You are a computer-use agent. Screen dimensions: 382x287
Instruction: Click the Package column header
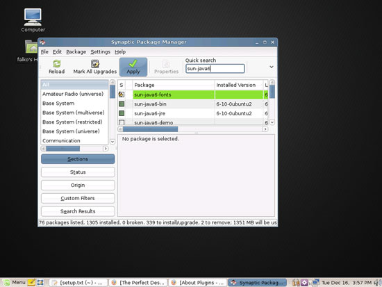174,85
